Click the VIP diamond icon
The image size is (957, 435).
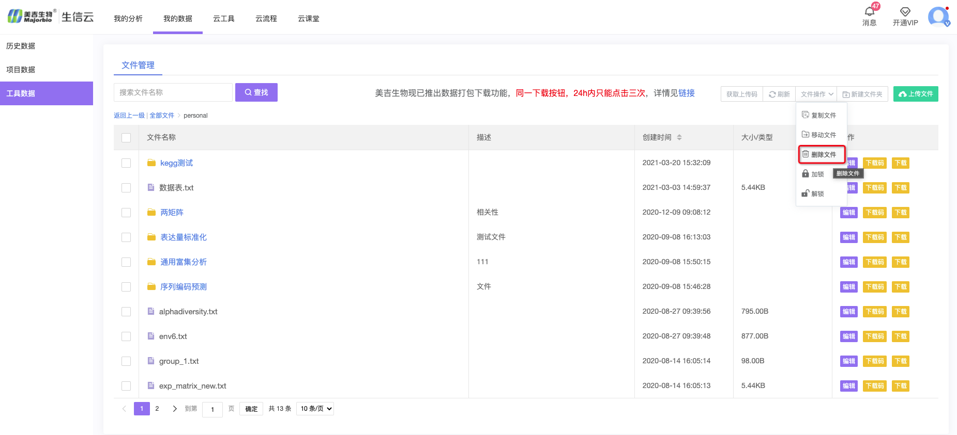tap(905, 12)
